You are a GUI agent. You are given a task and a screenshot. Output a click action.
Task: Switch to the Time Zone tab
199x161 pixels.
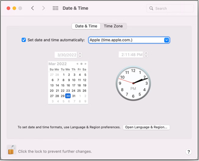click(113, 26)
